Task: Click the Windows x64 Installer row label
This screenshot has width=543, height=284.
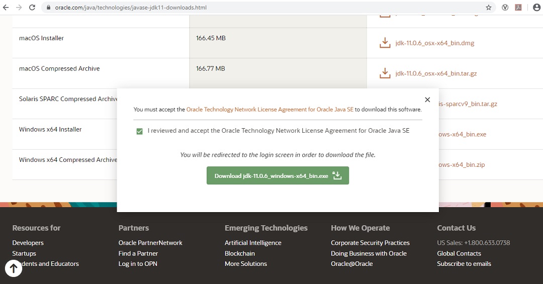Action: (50, 130)
